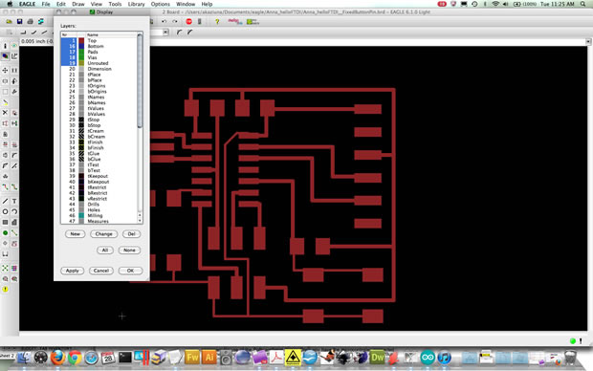Open Firefox from the Dock
This screenshot has width=593, height=371.
tap(57, 357)
